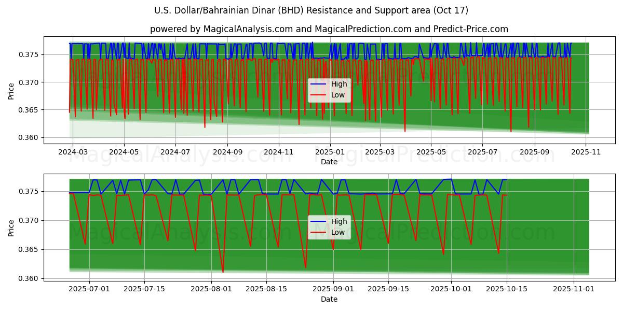Click the 0.375 price tick on bottom chart
The image size is (623, 311).
[x=29, y=192]
